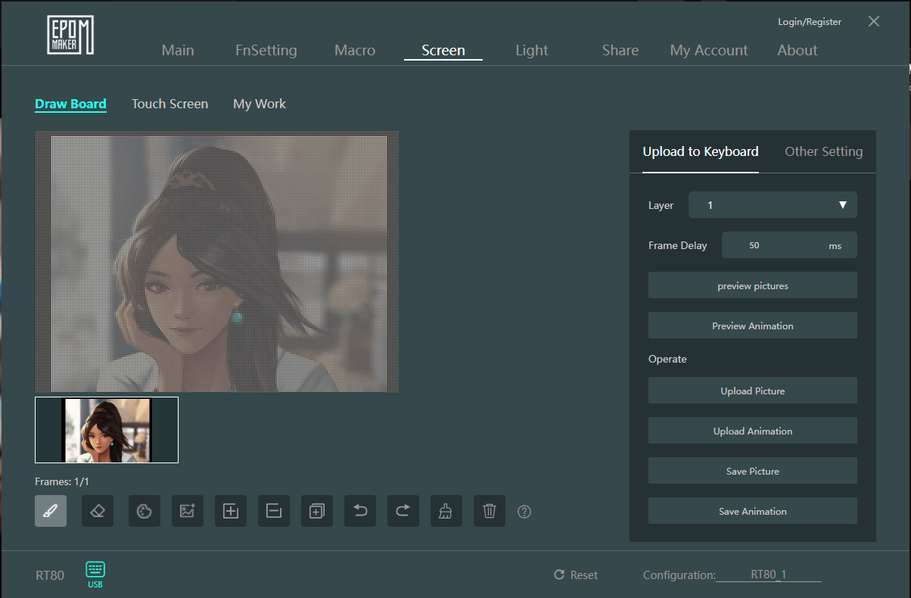
Task: Expand the Layer dropdown
Action: click(x=772, y=205)
